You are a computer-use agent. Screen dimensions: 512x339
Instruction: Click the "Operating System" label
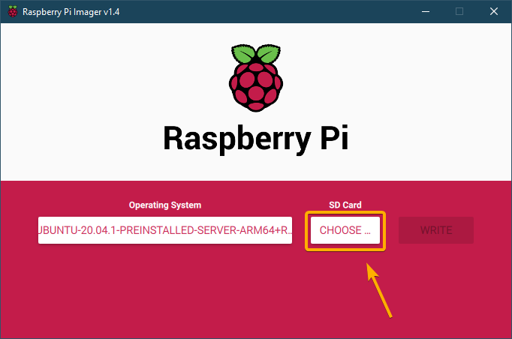pos(165,205)
